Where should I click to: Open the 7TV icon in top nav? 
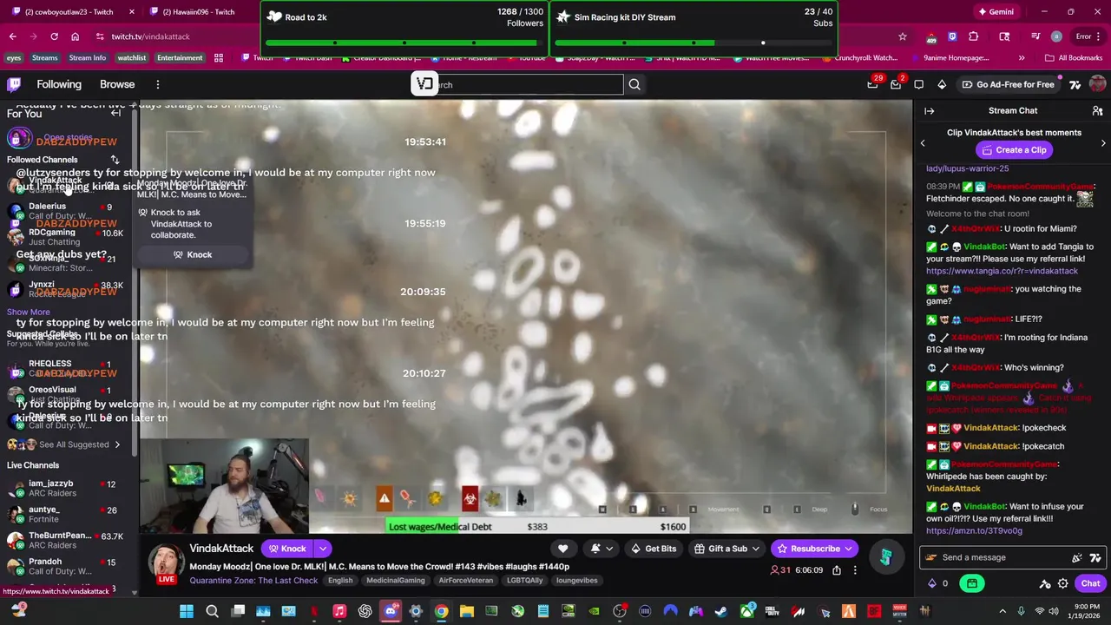coord(1075,84)
